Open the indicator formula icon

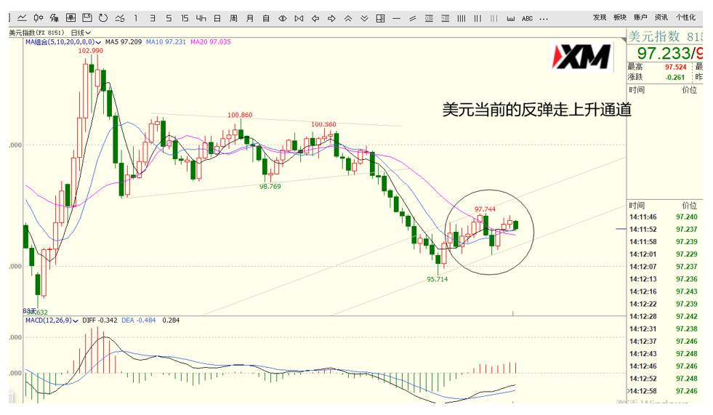tap(55, 18)
